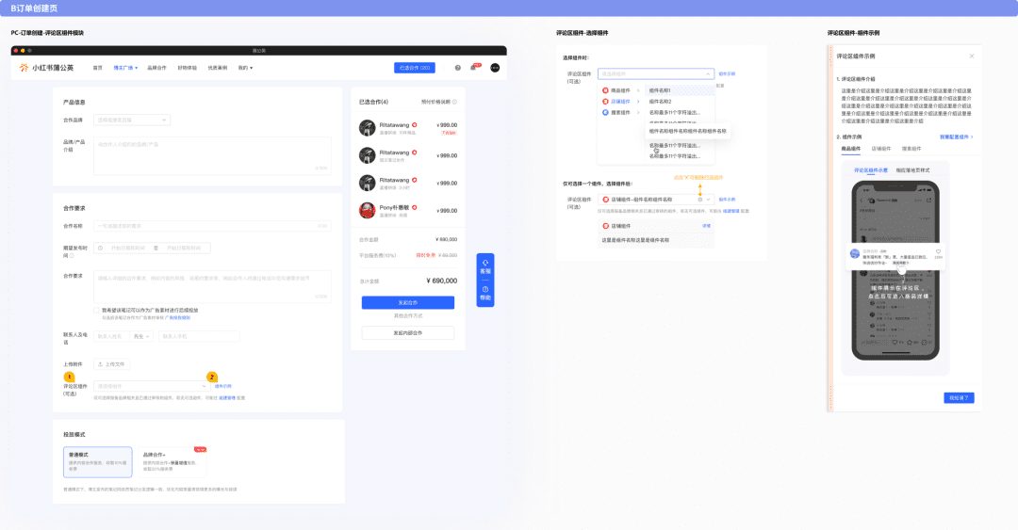
Task: Expand the 商品组件 submenu arrow
Action: pyautogui.click(x=637, y=90)
